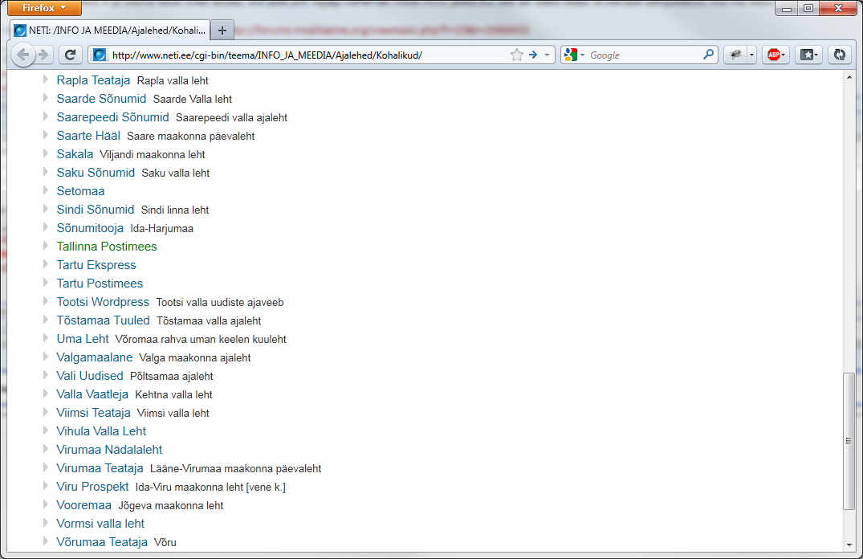Click the text "Kehtna valla leht"
This screenshot has width=863, height=559.
click(174, 395)
